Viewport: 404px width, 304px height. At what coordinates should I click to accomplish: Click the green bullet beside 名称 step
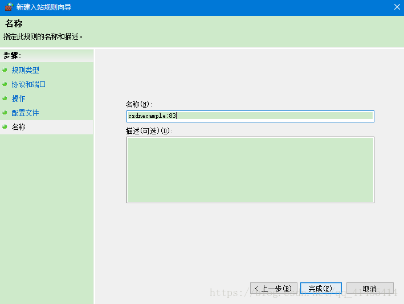(5, 126)
